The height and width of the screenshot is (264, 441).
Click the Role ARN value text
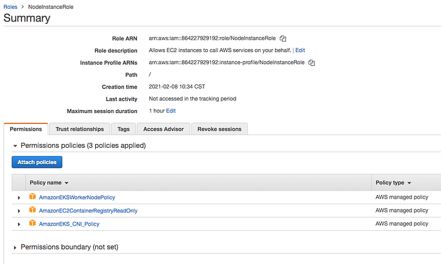212,38
